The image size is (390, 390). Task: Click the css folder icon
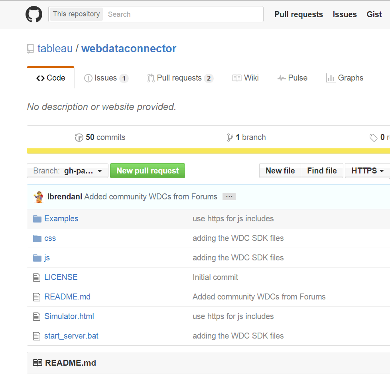(x=37, y=238)
